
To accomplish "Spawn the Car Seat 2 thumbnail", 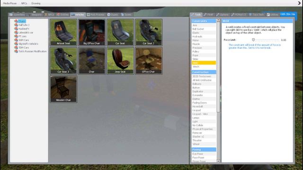I will 149,33.
